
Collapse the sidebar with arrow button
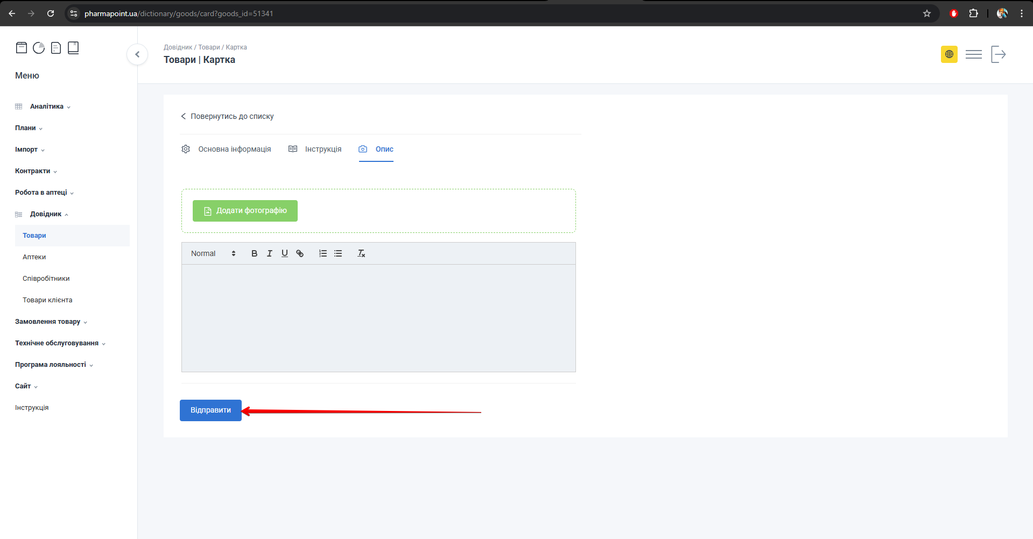[x=137, y=54]
